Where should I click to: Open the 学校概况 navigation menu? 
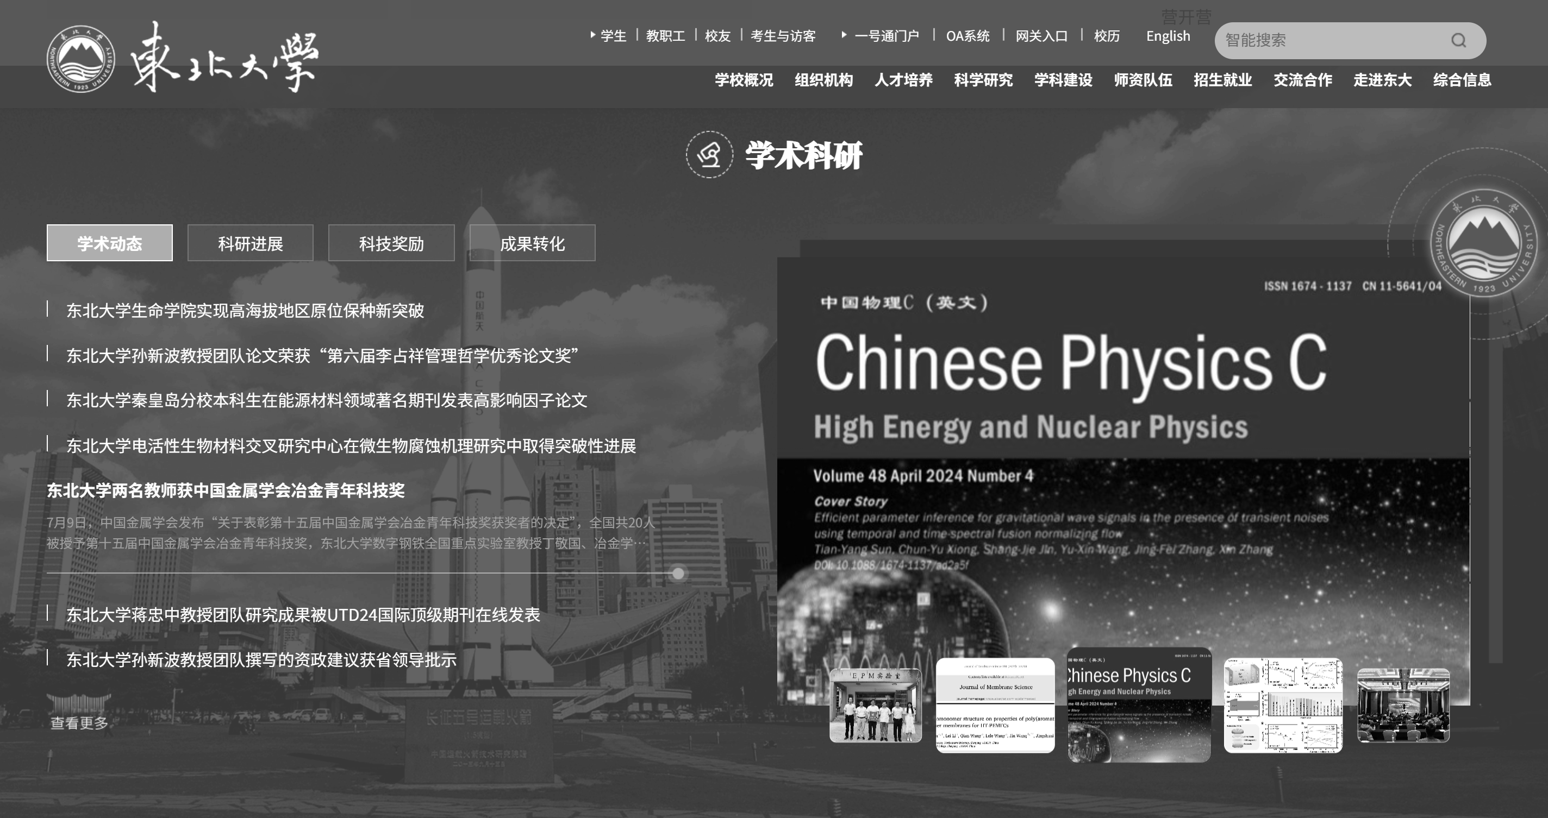point(744,80)
